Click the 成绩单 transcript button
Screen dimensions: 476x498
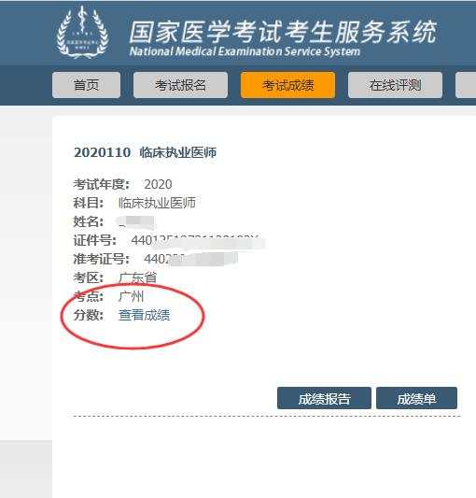pos(416,398)
